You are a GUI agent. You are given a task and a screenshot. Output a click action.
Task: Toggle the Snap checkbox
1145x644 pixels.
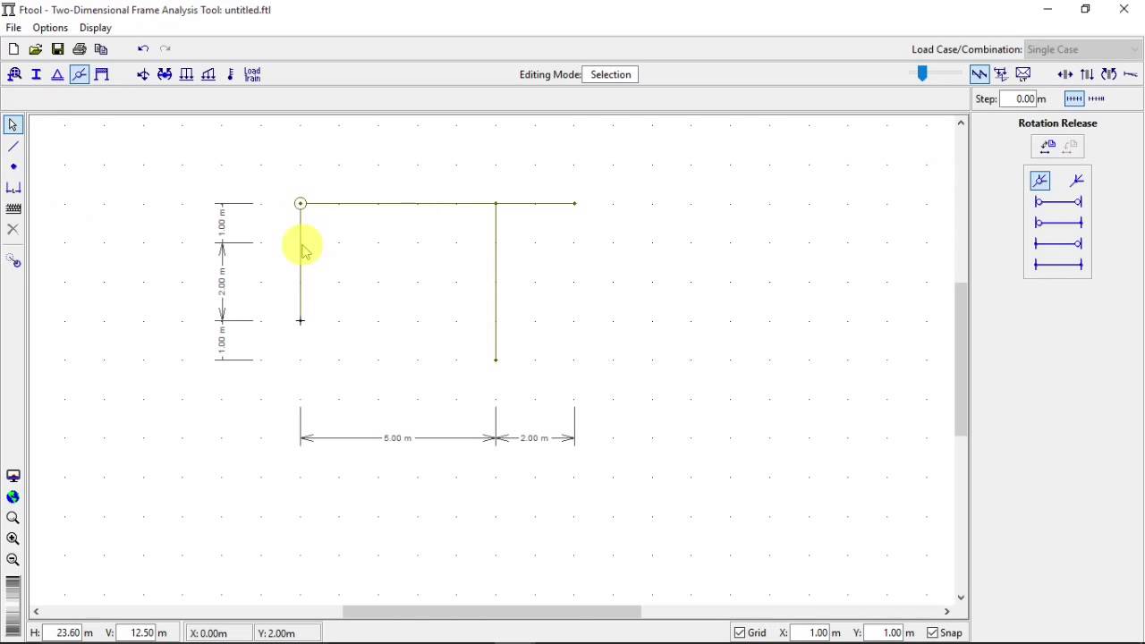pos(933,633)
